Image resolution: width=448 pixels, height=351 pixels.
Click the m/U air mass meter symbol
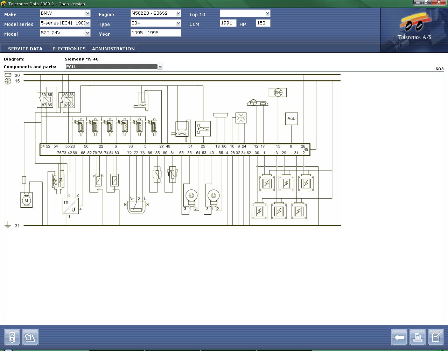tap(71, 206)
